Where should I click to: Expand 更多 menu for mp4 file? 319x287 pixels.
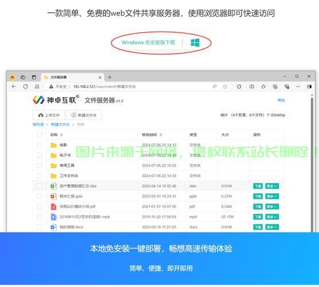tap(272, 217)
